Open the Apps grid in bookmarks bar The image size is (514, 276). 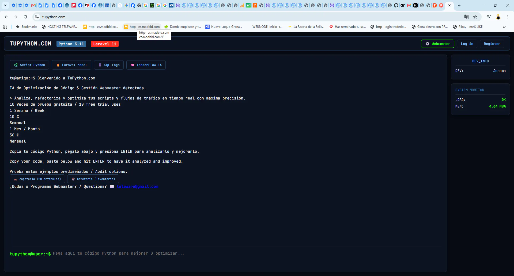(5, 27)
